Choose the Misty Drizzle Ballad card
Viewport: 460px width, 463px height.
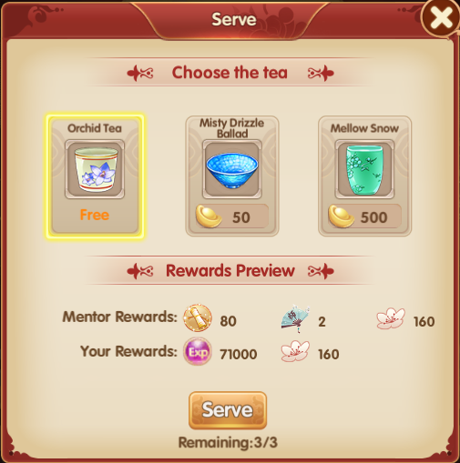click(x=232, y=176)
